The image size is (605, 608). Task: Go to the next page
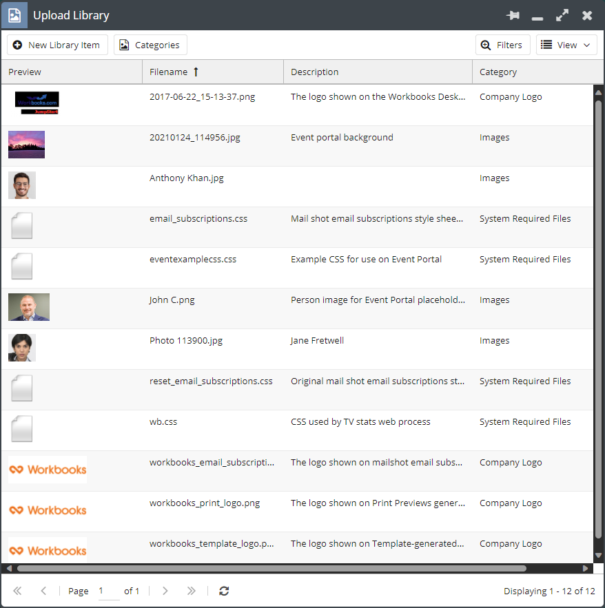(165, 591)
